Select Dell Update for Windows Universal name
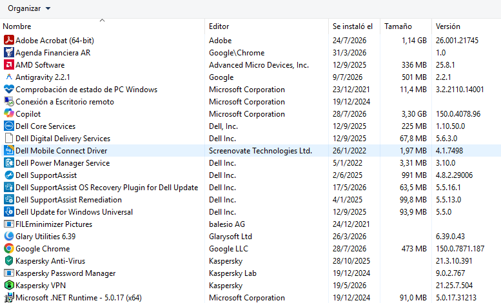Screen dimensions: 501x303 click(x=74, y=212)
